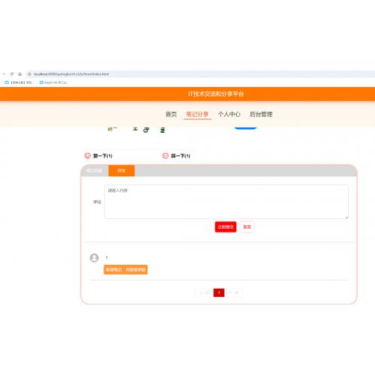This screenshot has height=375, width=375.
Task: Open the second bookmark folder in bookmarks bar
Action: click(54, 82)
